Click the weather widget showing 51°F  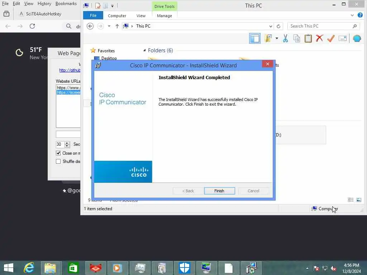click(x=31, y=53)
